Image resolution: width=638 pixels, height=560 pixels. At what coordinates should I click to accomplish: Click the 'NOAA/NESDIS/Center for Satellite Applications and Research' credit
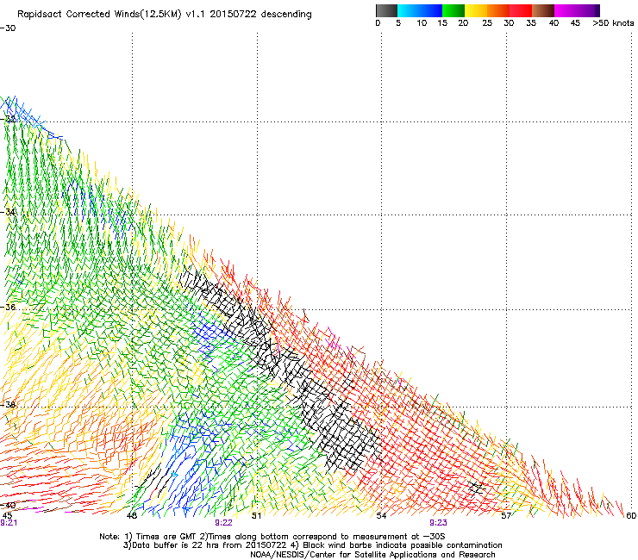coord(372,555)
